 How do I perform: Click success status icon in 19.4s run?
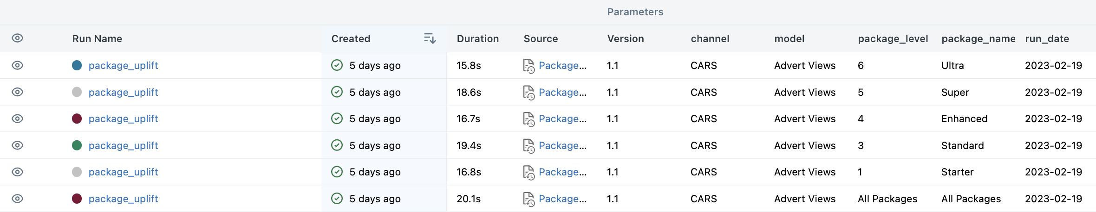(x=337, y=145)
